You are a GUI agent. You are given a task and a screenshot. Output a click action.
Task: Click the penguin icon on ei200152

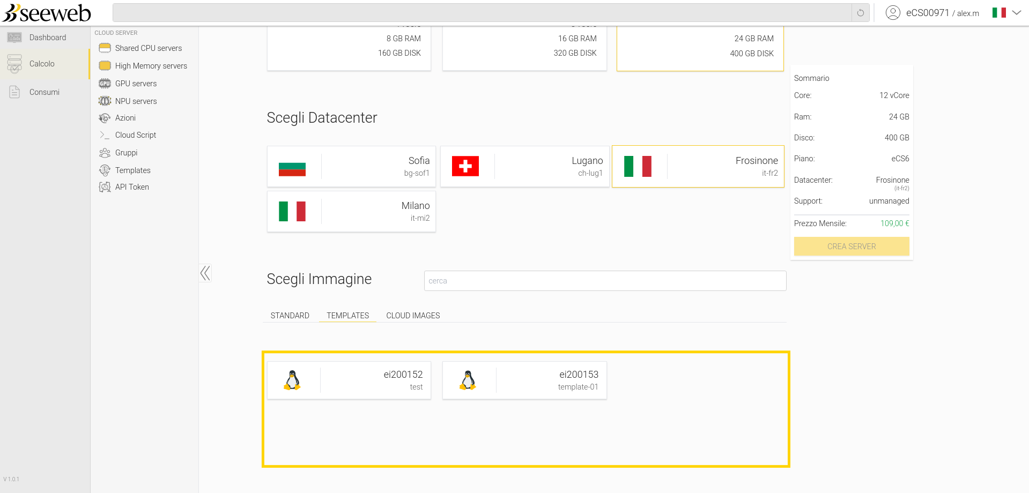[292, 380]
